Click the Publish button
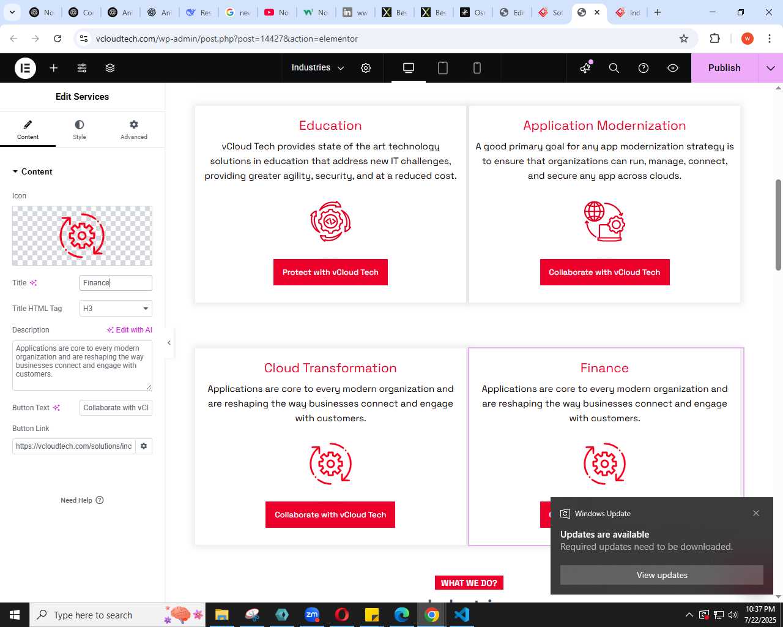Viewport: 783px width, 627px height. click(x=724, y=68)
